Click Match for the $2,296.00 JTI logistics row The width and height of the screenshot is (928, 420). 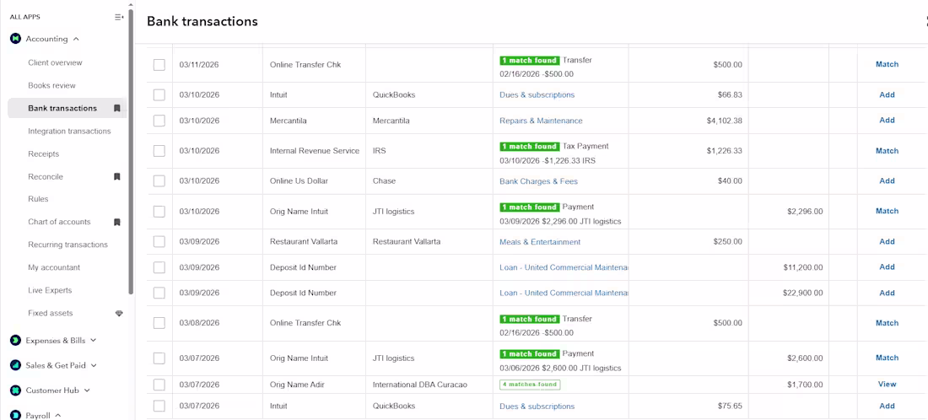click(887, 211)
